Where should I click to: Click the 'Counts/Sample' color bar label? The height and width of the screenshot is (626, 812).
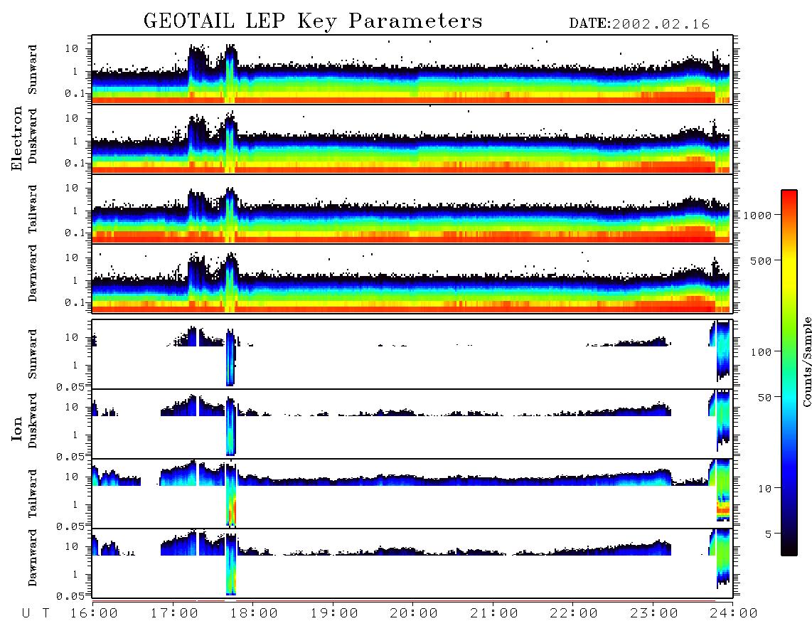807,361
